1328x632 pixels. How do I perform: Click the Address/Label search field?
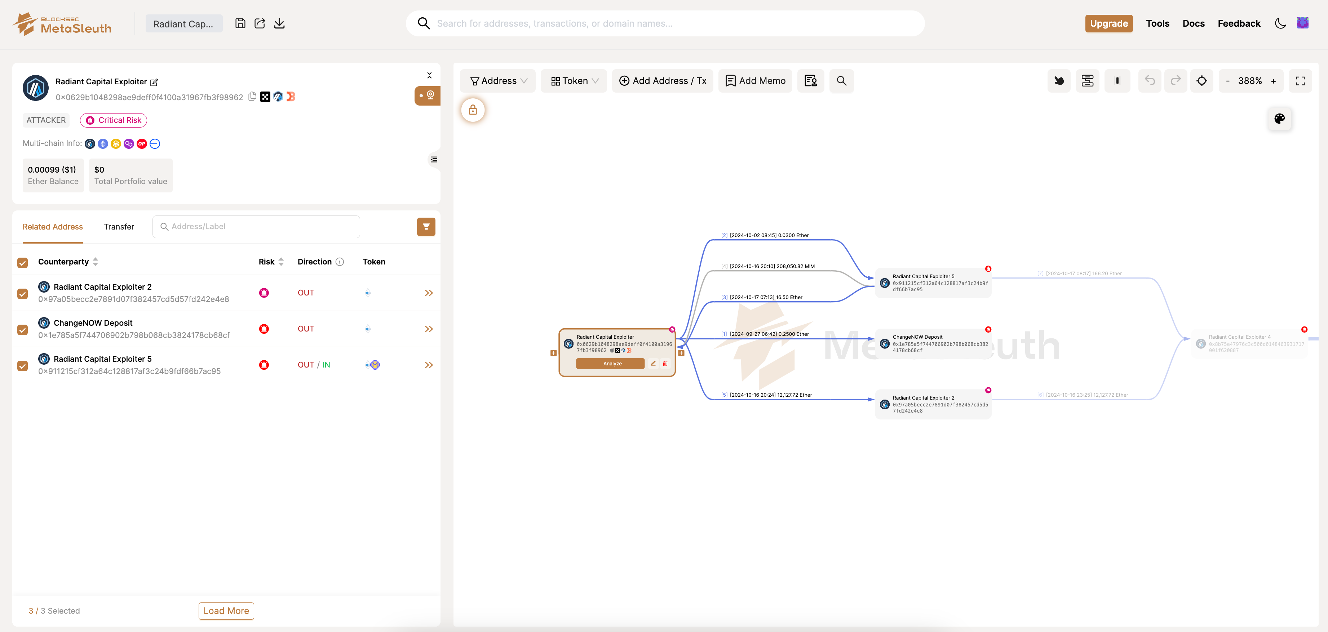click(x=256, y=227)
